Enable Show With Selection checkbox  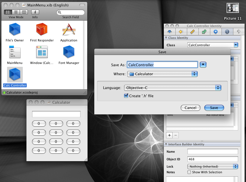(x=189, y=172)
